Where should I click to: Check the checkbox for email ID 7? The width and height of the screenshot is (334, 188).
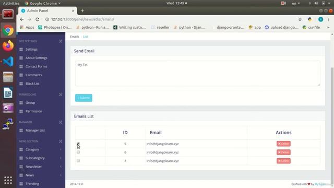78,160
